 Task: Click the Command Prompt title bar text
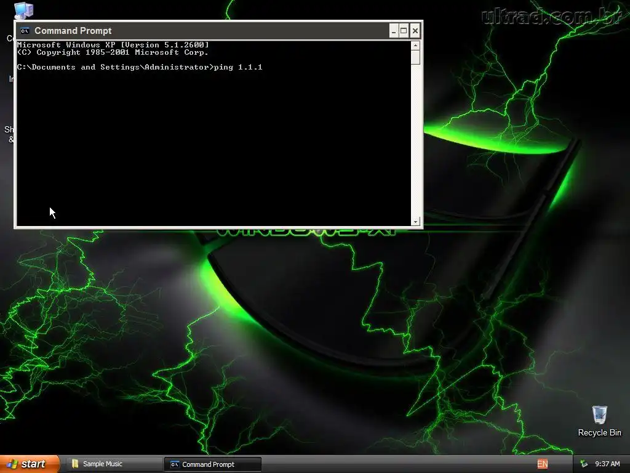[73, 31]
